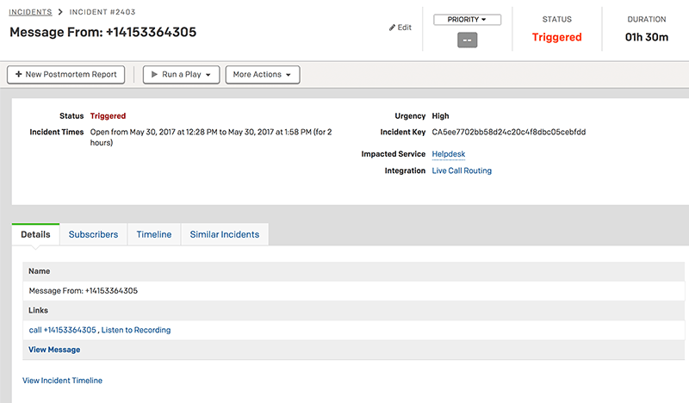Viewport: 689px width, 403px height.
Task: Show the Similar Incidents tab
Action: pyautogui.click(x=224, y=234)
